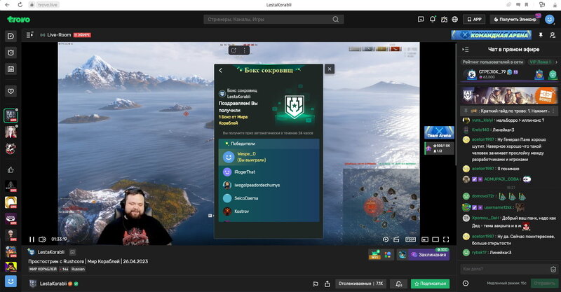Pause the live stream video
The image size is (561, 292).
tap(32, 239)
